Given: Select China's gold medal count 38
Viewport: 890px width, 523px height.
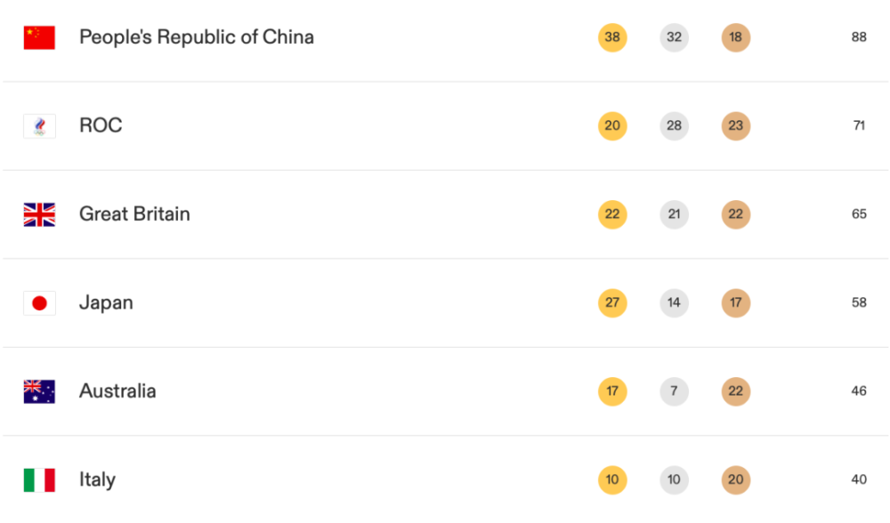Looking at the screenshot, I should click(x=612, y=37).
